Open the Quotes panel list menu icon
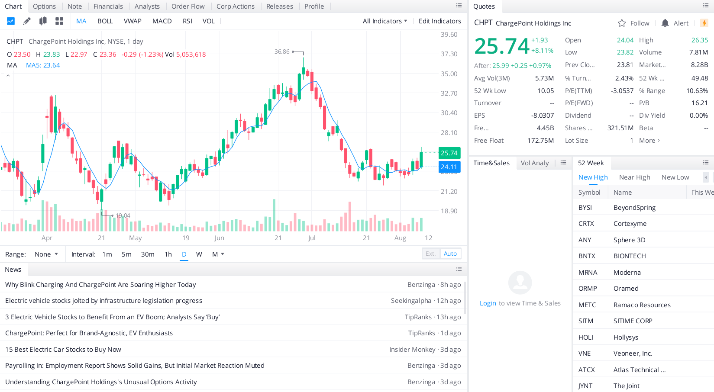714x392 pixels. coord(706,6)
